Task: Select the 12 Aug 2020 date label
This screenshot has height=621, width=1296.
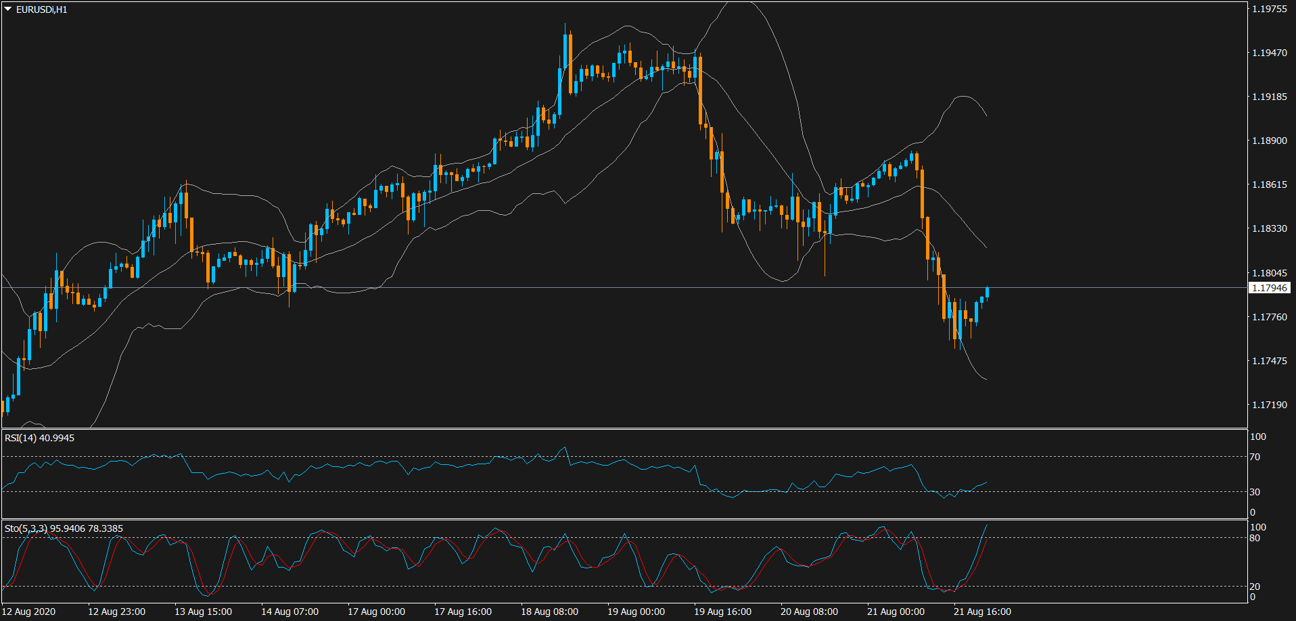Action: pyautogui.click(x=29, y=612)
